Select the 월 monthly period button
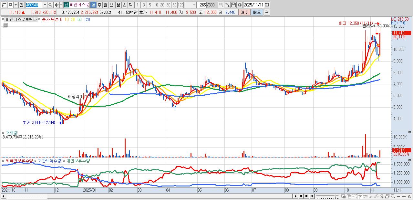This screenshot has height=200, width=413. 105,5
